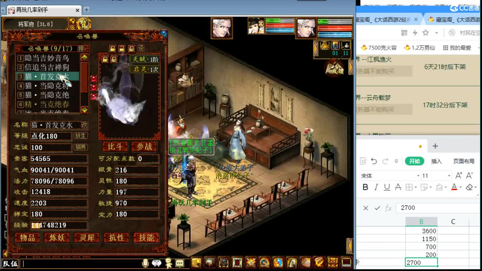482x271 pixels.
Task: Click the 参战 button under pet portrait
Action: pos(144,147)
